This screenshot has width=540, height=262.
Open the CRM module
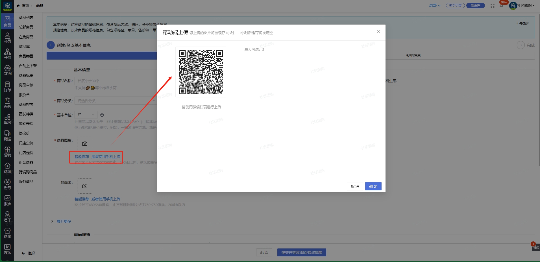pos(7,71)
